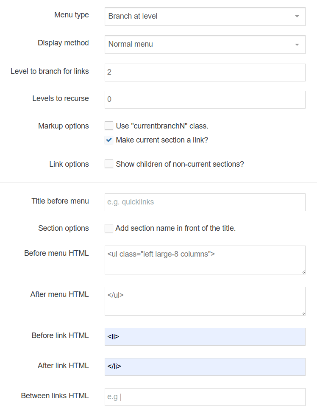Click the "Markup options" label
This screenshot has height=411, width=317.
coord(63,126)
